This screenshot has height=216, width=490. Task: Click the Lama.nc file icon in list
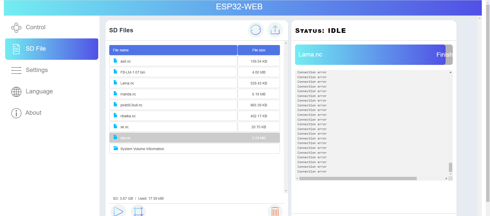[x=115, y=83]
